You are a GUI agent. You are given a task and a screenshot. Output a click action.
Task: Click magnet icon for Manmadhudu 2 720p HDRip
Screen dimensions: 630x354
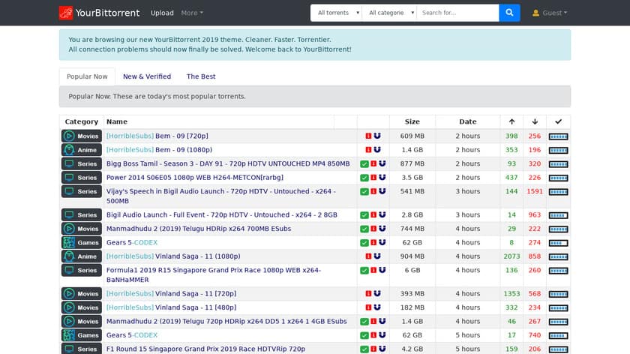(x=382, y=322)
